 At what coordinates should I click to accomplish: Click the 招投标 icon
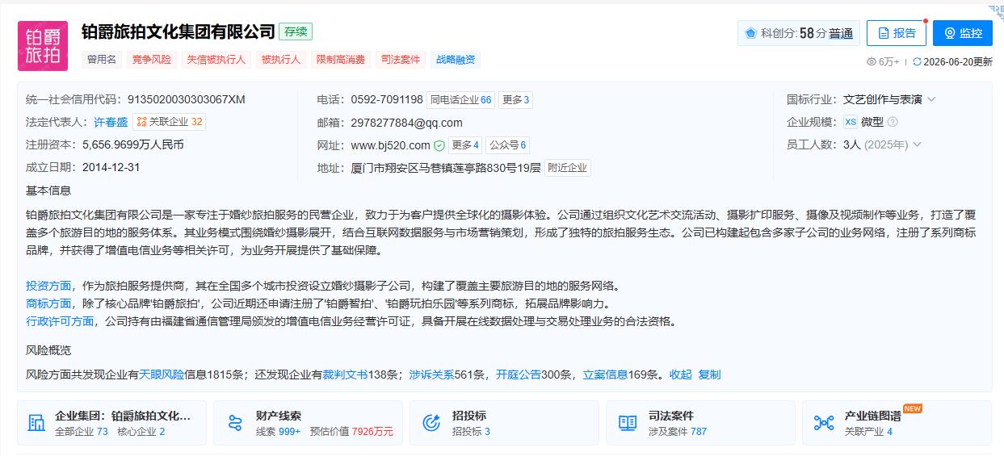431,423
